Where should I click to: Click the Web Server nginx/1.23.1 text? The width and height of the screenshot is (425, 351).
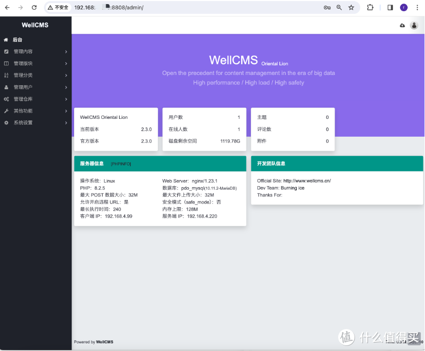190,181
